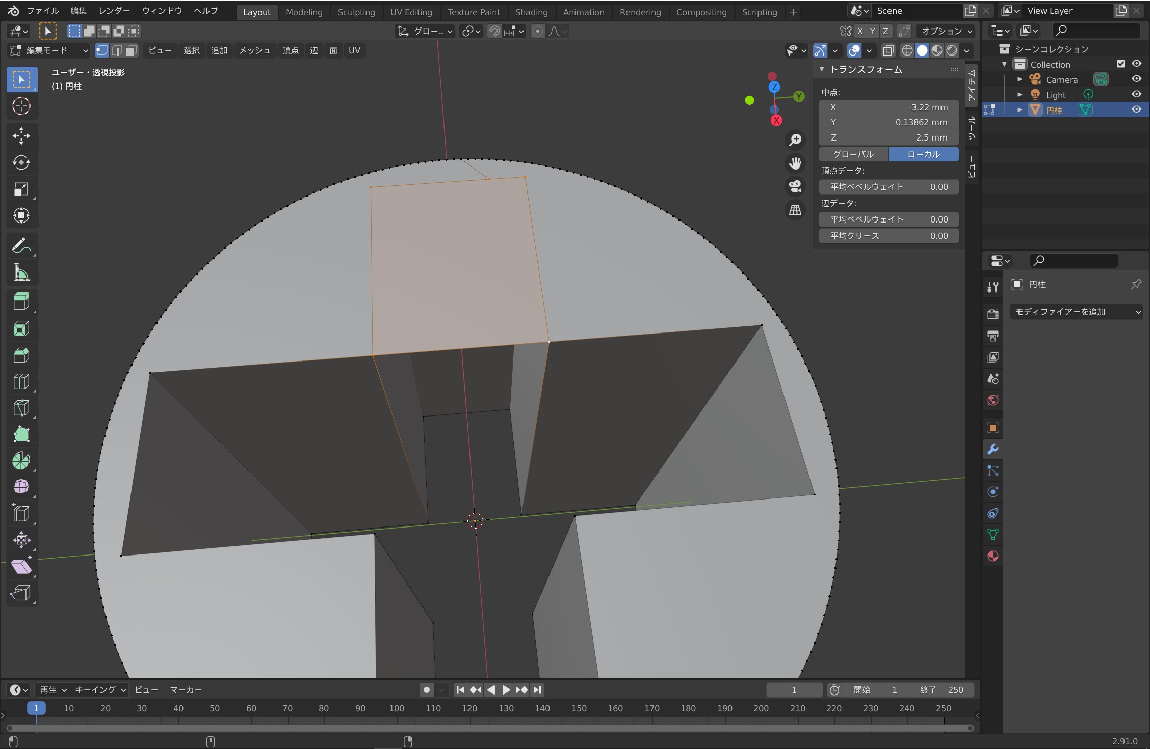Click the timeline end frame field
1150x749 pixels.
tap(941, 690)
